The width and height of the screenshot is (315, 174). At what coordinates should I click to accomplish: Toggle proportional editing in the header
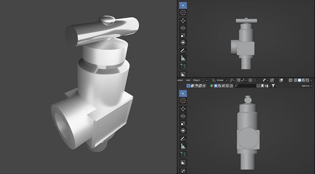(250, 80)
